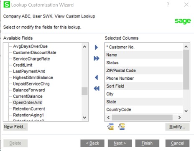Image resolution: width=194 pixels, height=151 pixels.
Task: Select CreditLimit field
Action: point(23,65)
